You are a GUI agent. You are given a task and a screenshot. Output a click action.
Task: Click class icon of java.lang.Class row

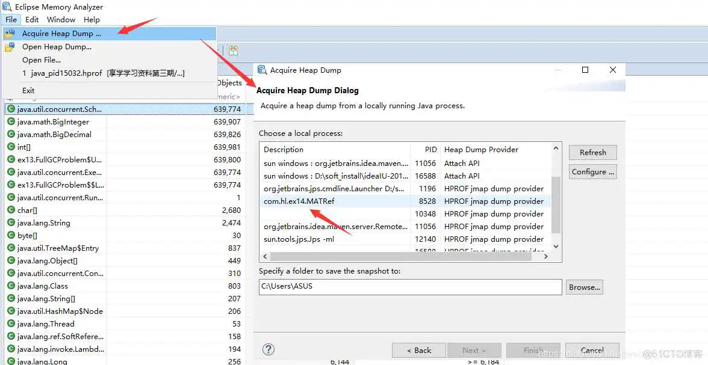click(11, 286)
